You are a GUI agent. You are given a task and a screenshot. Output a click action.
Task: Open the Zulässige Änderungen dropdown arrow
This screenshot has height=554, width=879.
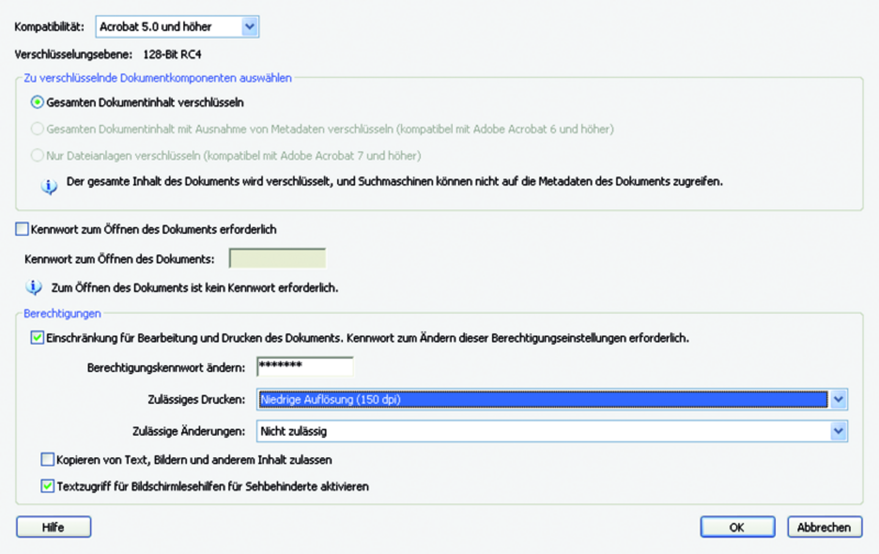[839, 431]
